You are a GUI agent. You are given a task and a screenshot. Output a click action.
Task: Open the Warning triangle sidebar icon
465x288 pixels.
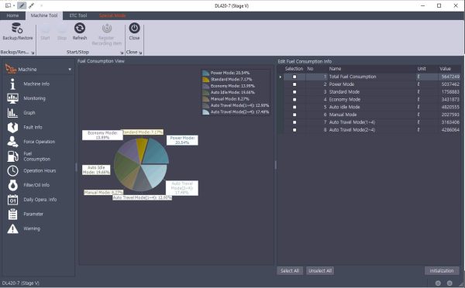click(12, 228)
